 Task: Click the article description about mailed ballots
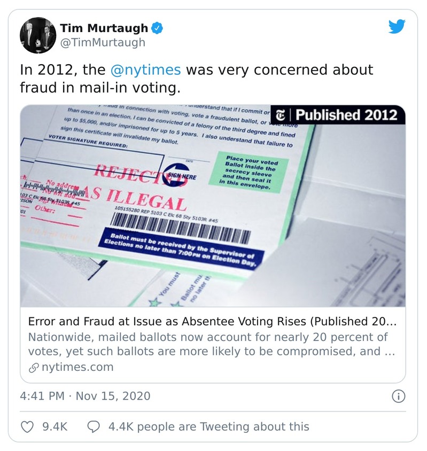click(x=208, y=344)
